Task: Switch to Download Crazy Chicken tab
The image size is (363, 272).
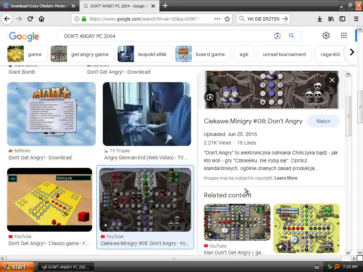Action: (x=39, y=6)
